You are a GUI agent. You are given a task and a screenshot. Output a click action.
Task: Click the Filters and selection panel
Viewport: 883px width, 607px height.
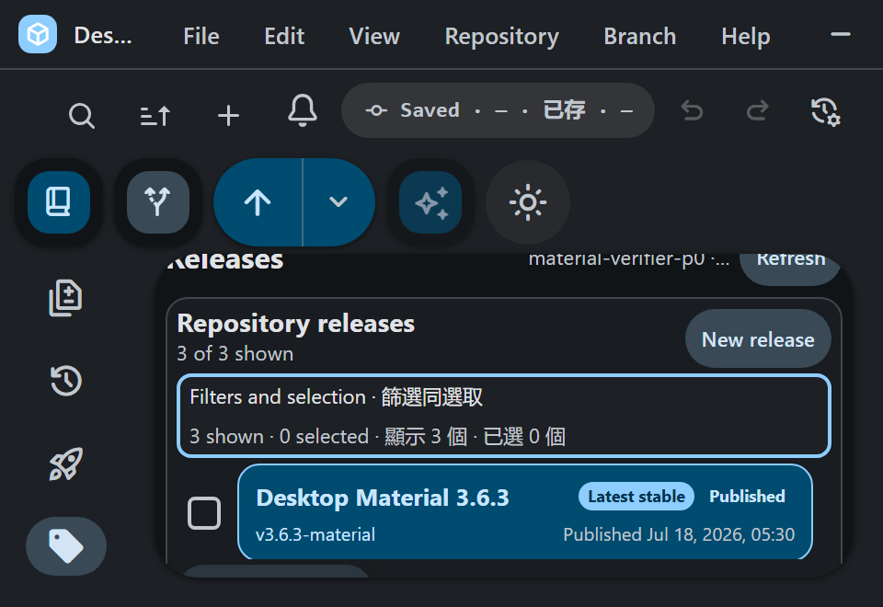(503, 416)
